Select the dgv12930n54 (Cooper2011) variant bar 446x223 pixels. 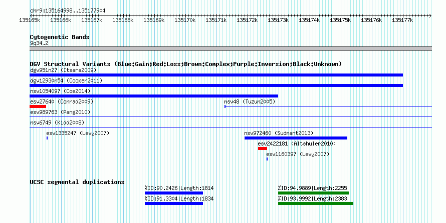[x=216, y=85]
